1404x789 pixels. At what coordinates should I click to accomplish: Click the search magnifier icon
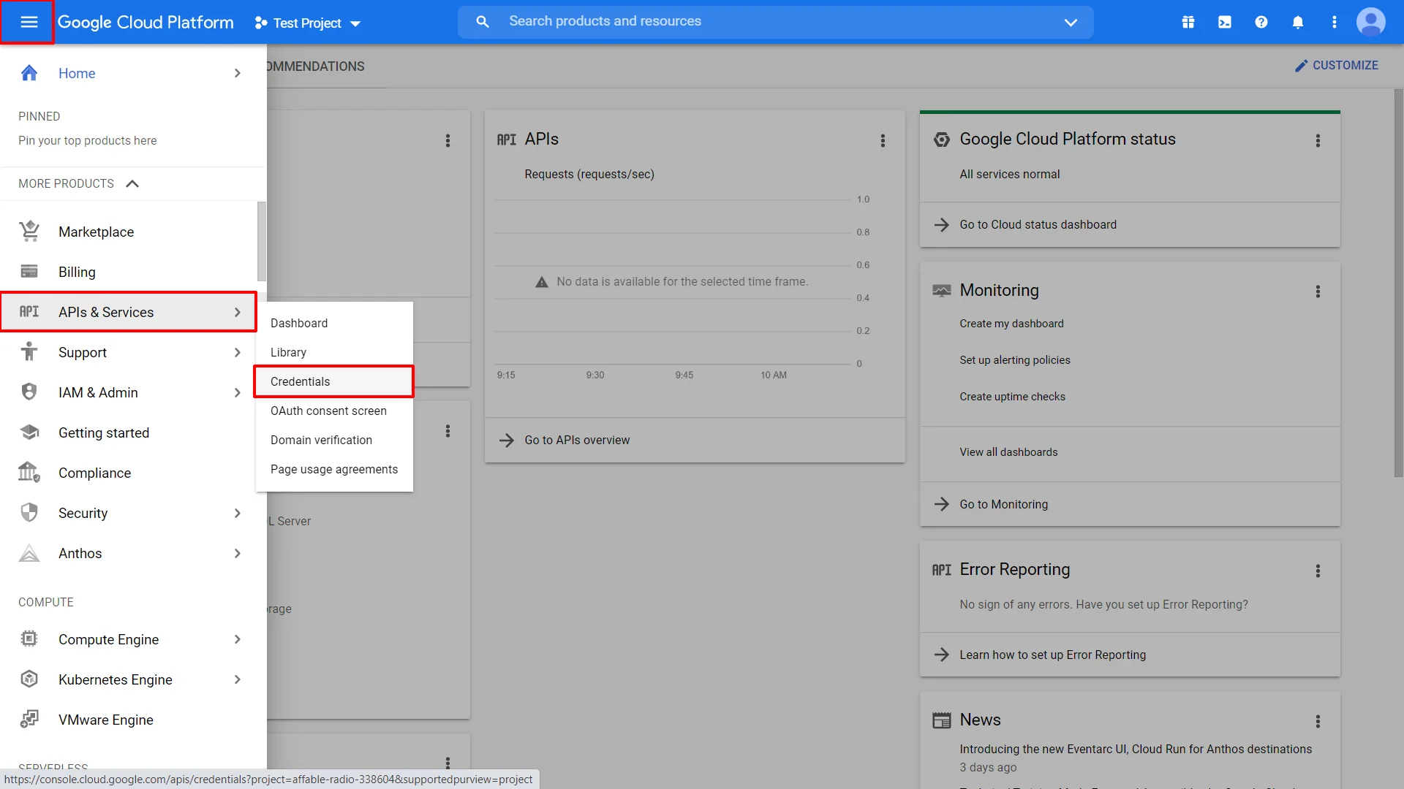tap(483, 22)
